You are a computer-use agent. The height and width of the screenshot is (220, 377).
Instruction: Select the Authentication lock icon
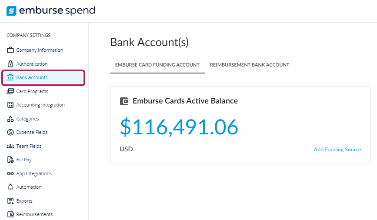(10, 64)
